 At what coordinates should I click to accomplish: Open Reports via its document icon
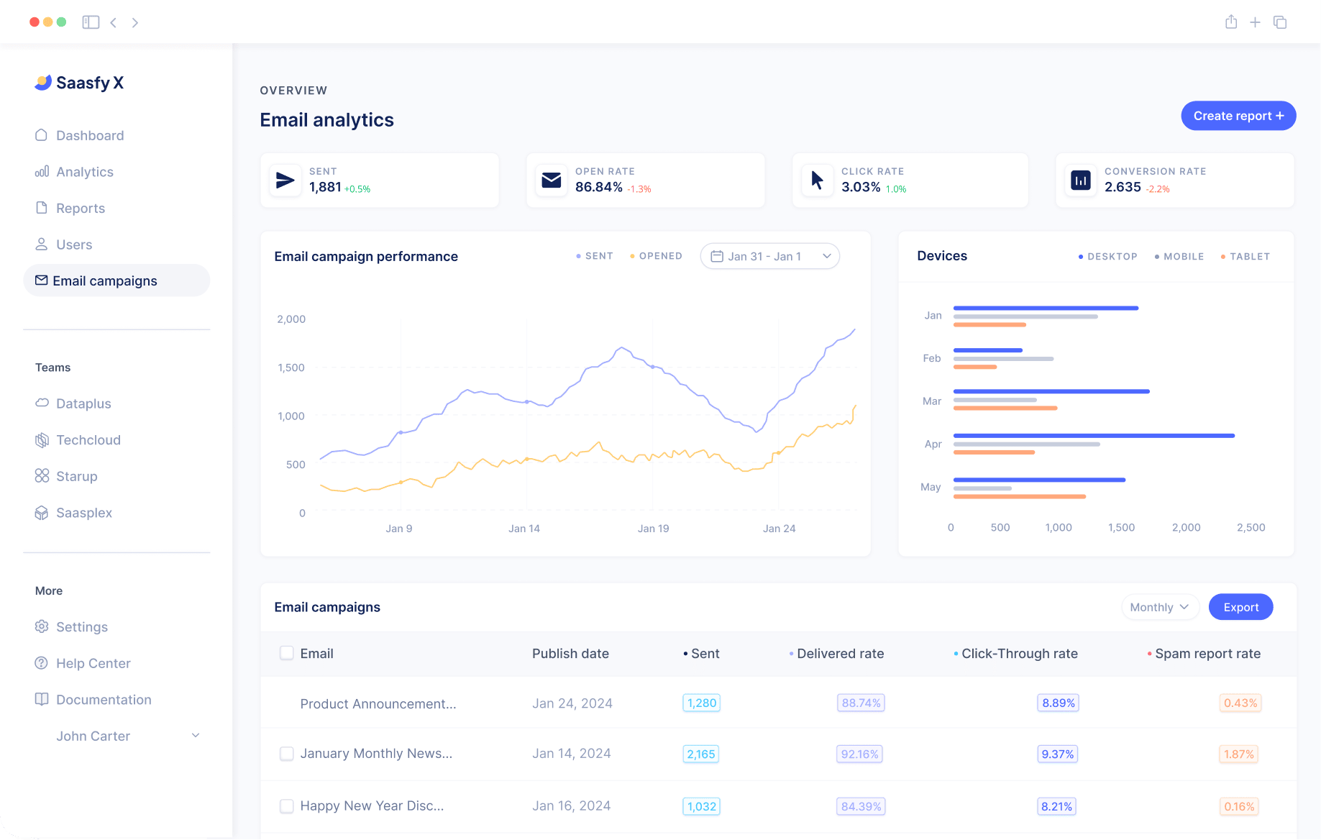pos(42,208)
